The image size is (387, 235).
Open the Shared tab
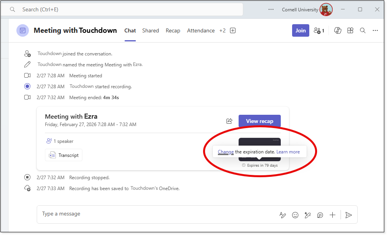coord(150,30)
